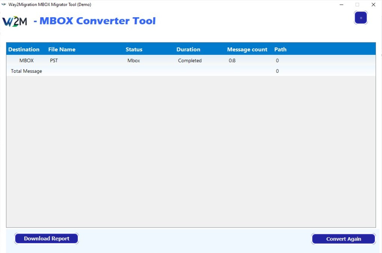Select the MBOX destination cell
This screenshot has width=382, height=253.
pos(26,61)
